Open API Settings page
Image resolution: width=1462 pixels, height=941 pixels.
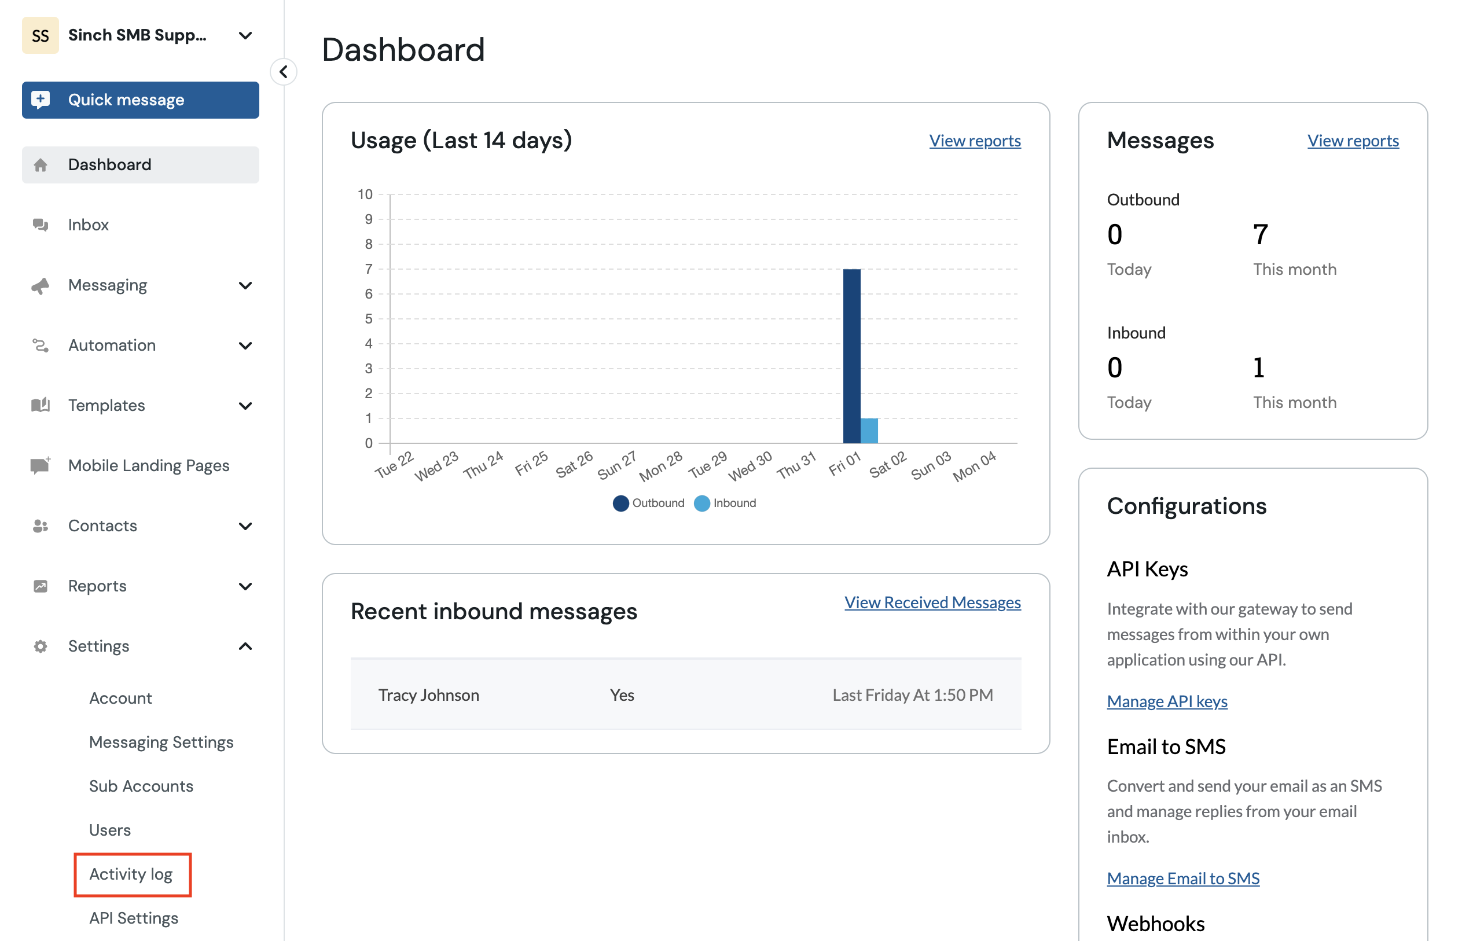tap(134, 918)
